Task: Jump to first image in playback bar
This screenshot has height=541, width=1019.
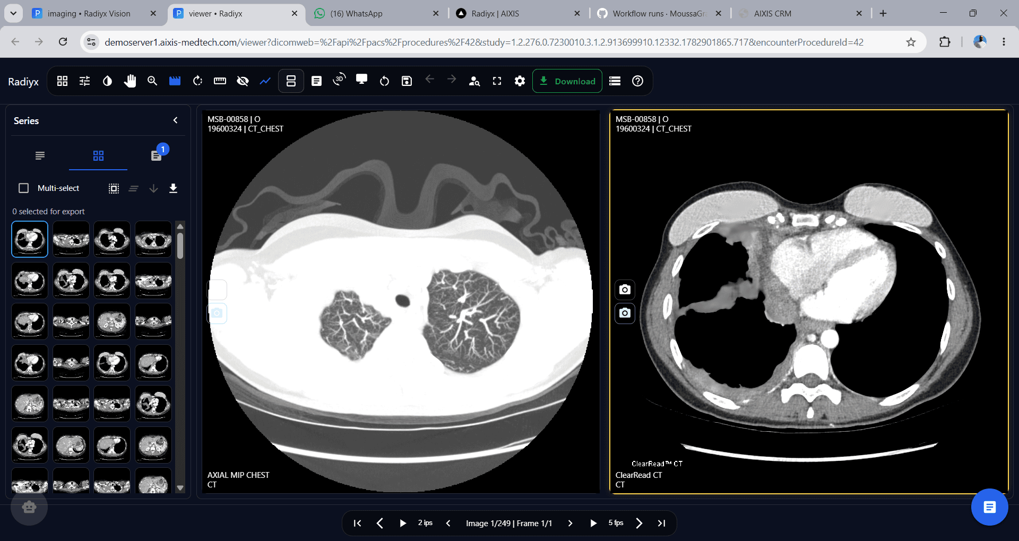Action: 358,523
